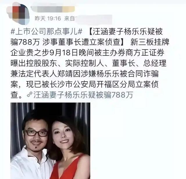This screenshot has width=186, height=179.
Task: Click the 总经理 text in the post
Action: [x=155, y=63]
